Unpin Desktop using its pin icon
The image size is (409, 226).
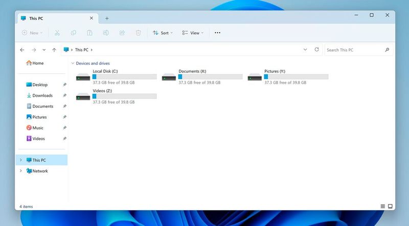click(65, 85)
